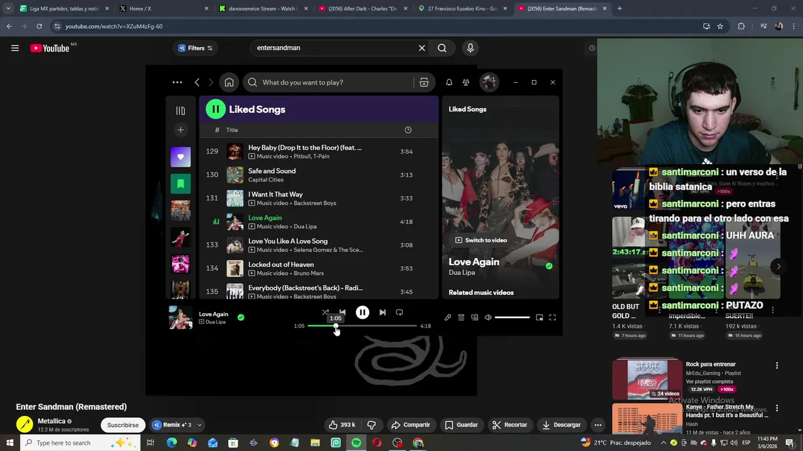Open green bookmark Your Episodes tile

pos(181,184)
